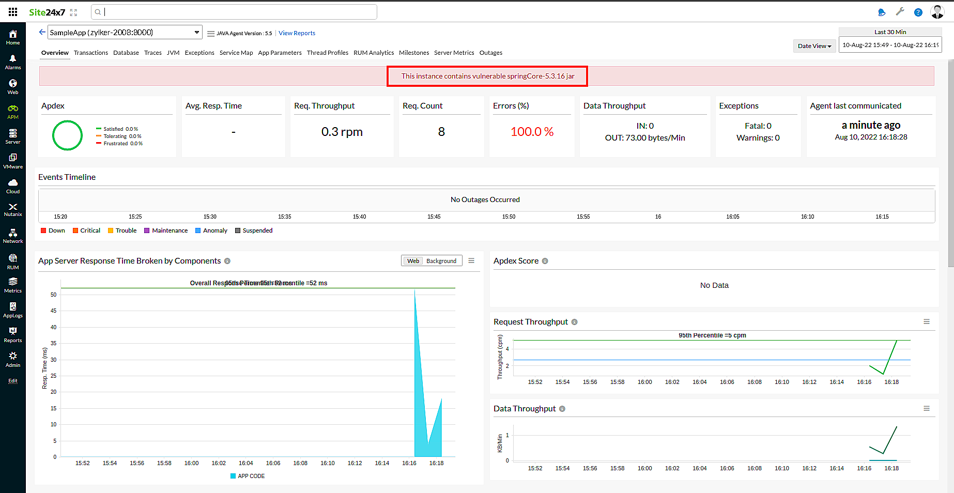Open Metrics section in sidebar
Screen dimensions: 954x493
click(13, 285)
